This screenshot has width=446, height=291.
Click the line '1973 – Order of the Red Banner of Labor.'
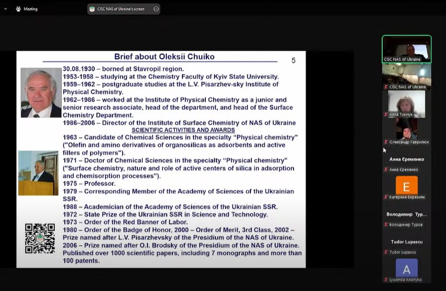click(125, 222)
